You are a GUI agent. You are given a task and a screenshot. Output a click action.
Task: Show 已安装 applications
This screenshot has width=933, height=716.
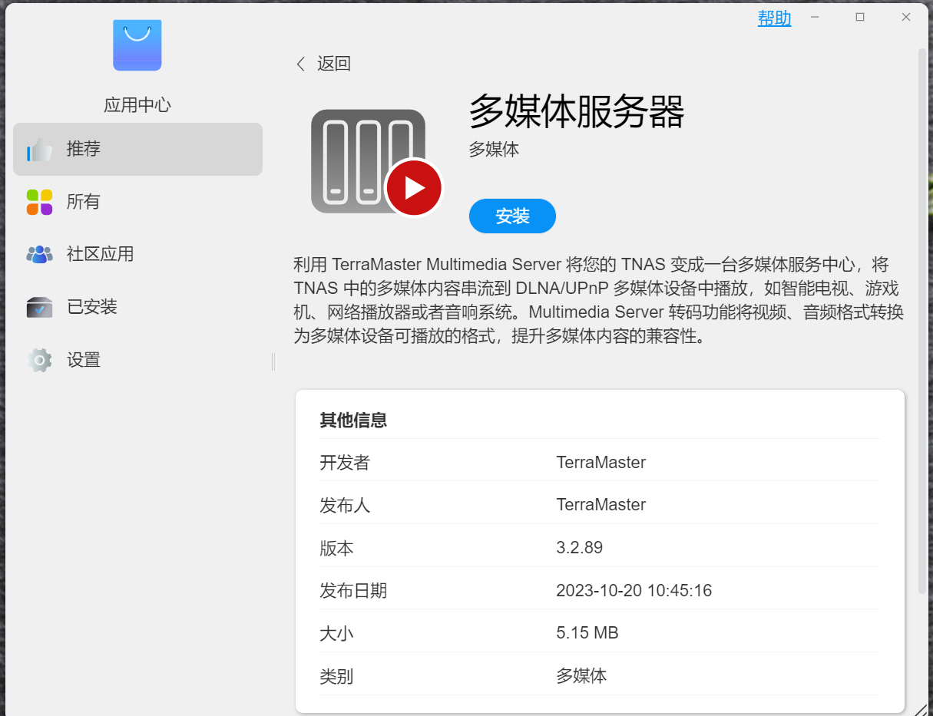tap(138, 307)
